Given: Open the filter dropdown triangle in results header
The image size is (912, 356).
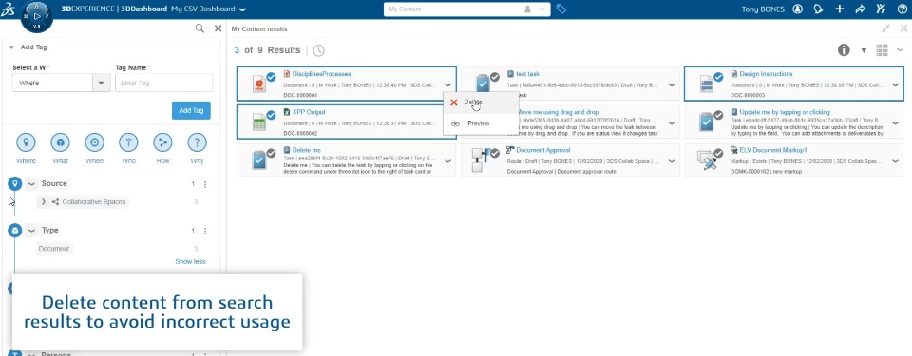Looking at the screenshot, I should coord(864,50).
